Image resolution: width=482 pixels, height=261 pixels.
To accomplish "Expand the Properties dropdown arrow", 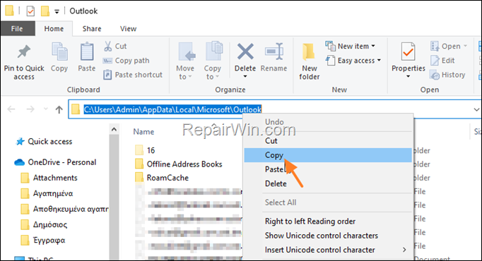I will [408, 76].
